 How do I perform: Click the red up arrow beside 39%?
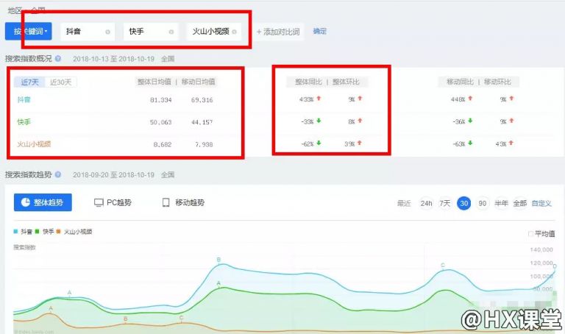tap(359, 143)
